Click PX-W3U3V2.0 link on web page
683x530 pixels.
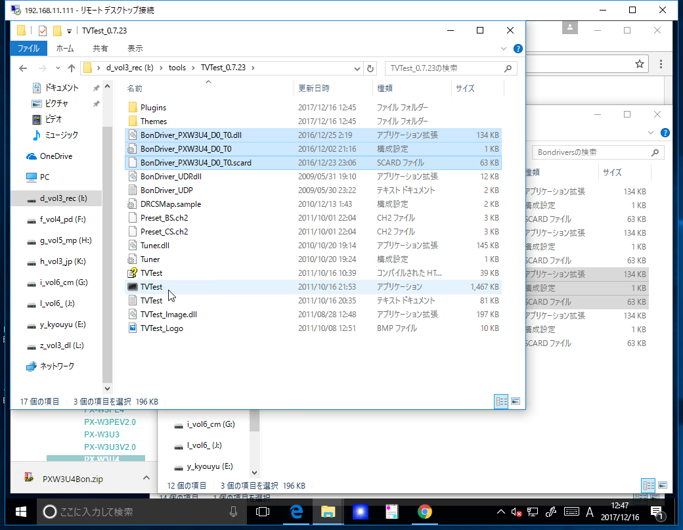[110, 447]
